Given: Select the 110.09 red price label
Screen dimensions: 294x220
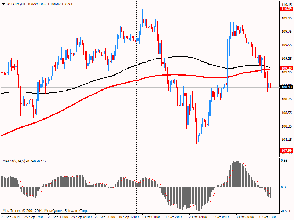Looking at the screenshot, I should [x=287, y=9].
